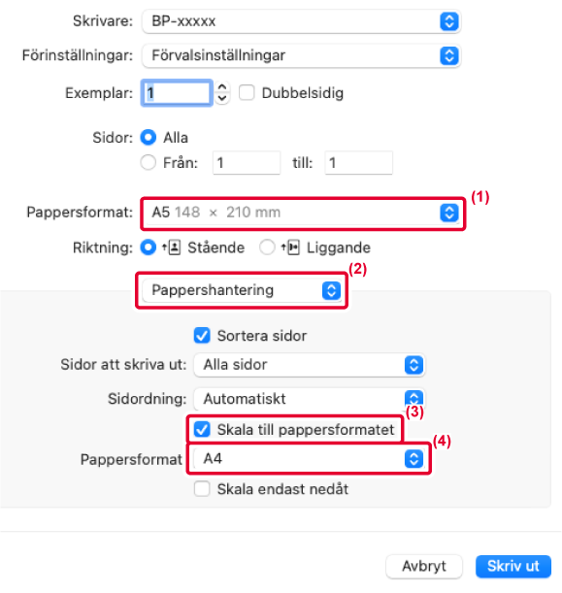Open the A5 148 × 210 mm Pappersformat dropdown
Screen dimensions: 562x593
302,213
